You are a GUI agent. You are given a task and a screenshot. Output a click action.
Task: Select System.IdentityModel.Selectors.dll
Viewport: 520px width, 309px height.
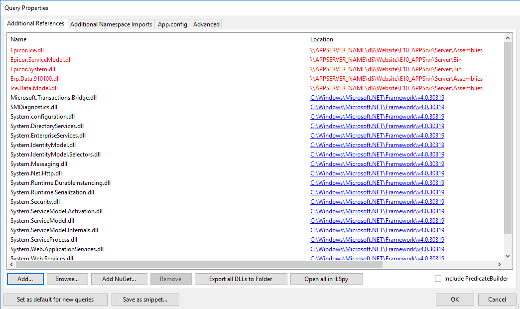click(x=55, y=154)
